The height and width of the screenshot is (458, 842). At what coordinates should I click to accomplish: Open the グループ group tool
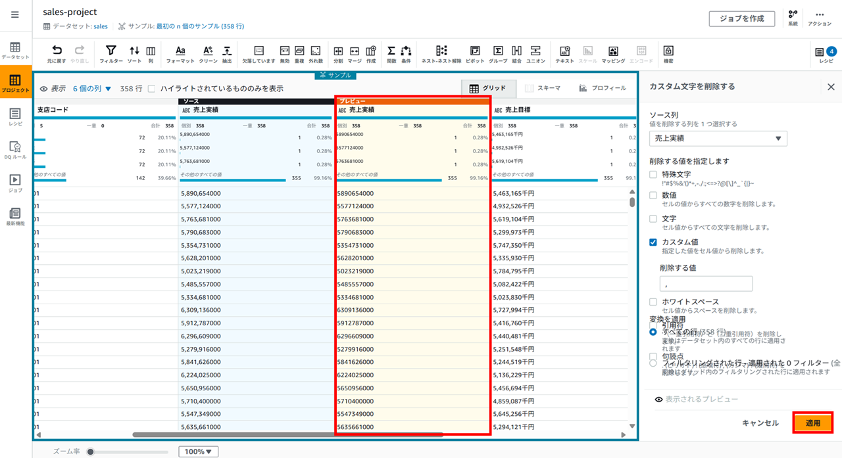pos(498,54)
